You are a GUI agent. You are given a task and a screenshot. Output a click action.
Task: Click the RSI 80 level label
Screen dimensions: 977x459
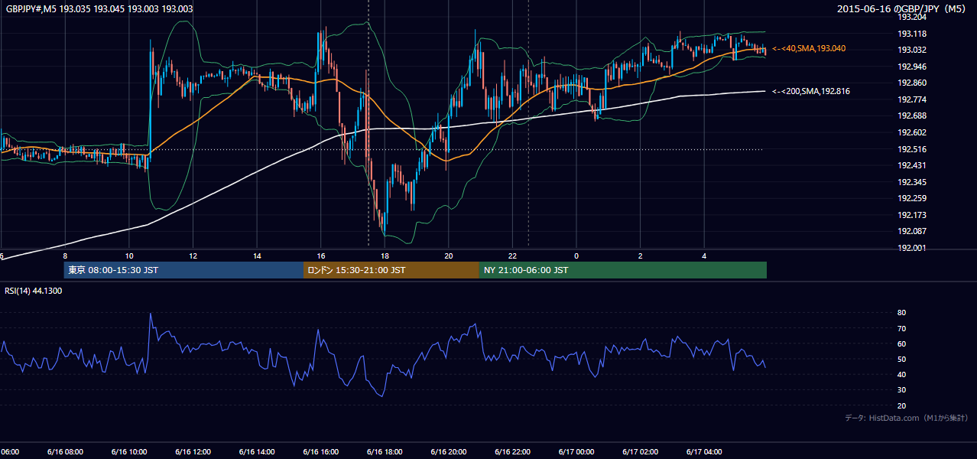tap(901, 313)
